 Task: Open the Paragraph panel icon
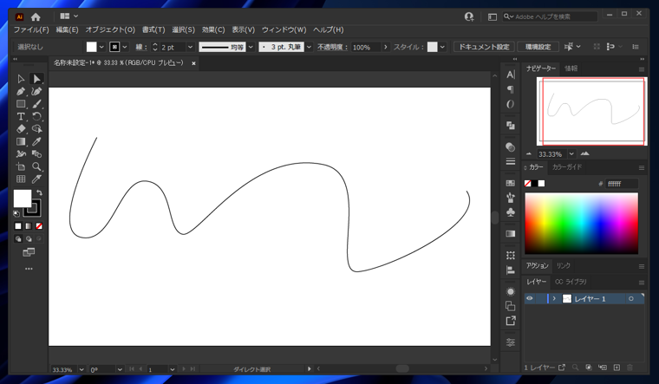click(x=510, y=89)
